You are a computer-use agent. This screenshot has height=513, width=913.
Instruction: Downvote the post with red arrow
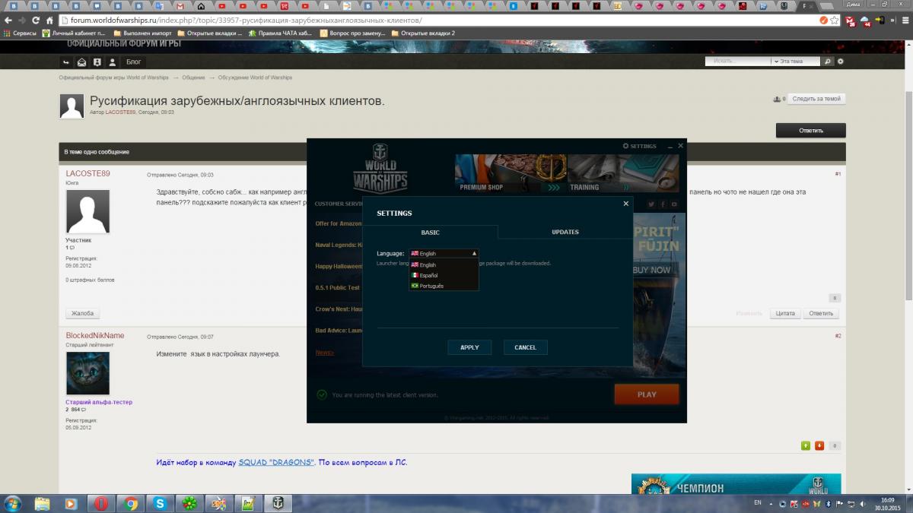[x=819, y=446]
